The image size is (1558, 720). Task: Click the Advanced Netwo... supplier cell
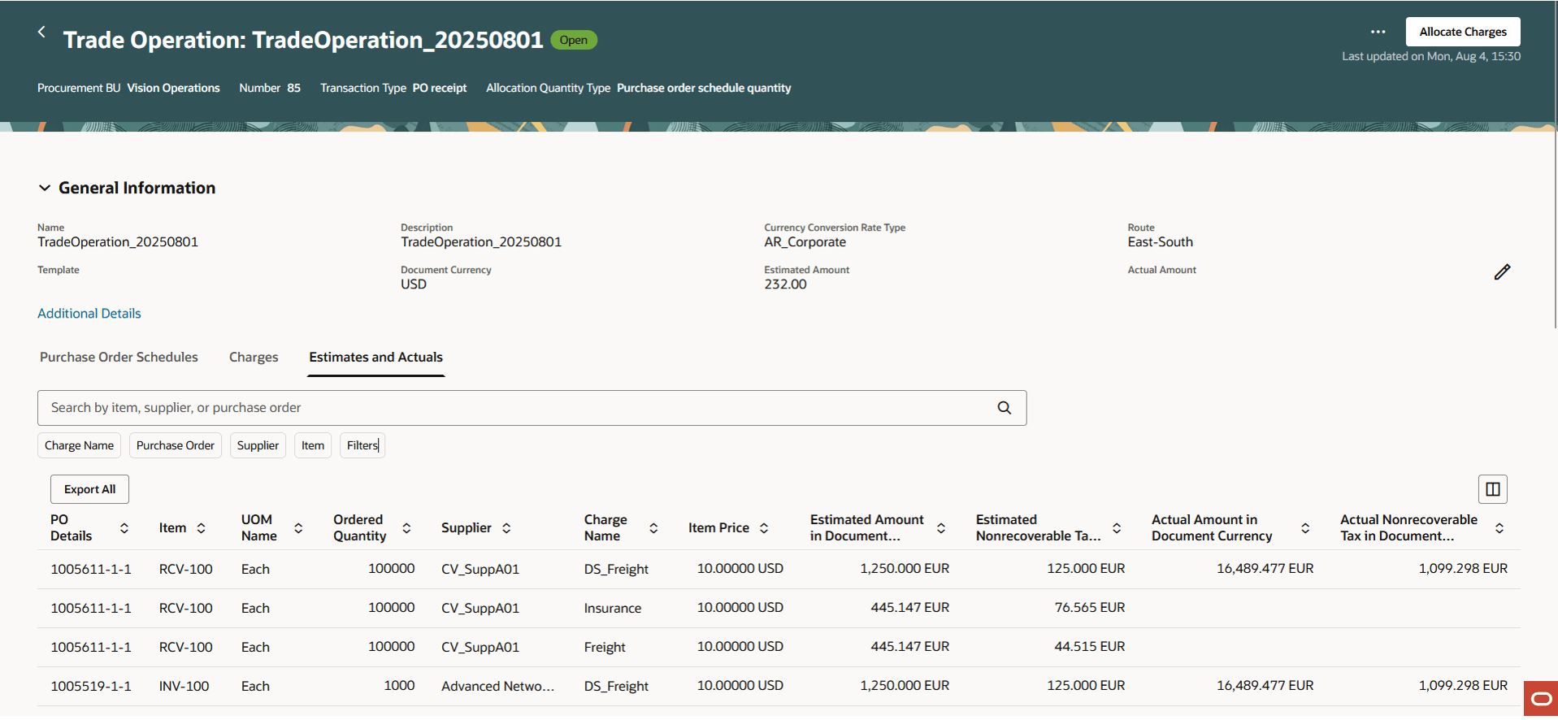(498, 686)
